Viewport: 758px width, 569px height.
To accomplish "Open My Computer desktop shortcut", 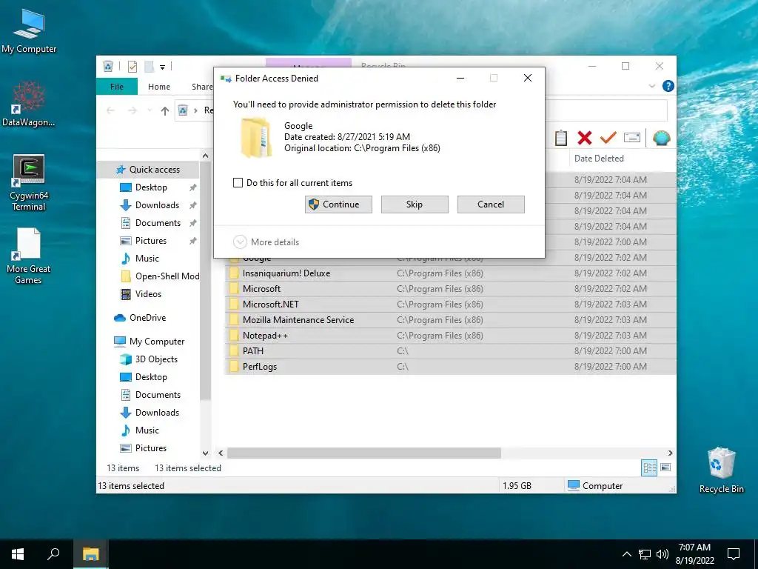I will (29, 30).
